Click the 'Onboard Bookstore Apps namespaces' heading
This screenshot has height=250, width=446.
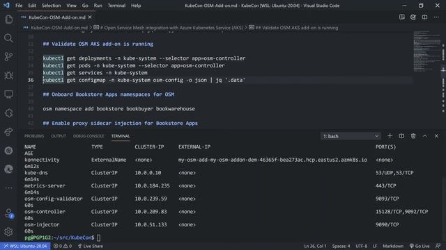(109, 94)
